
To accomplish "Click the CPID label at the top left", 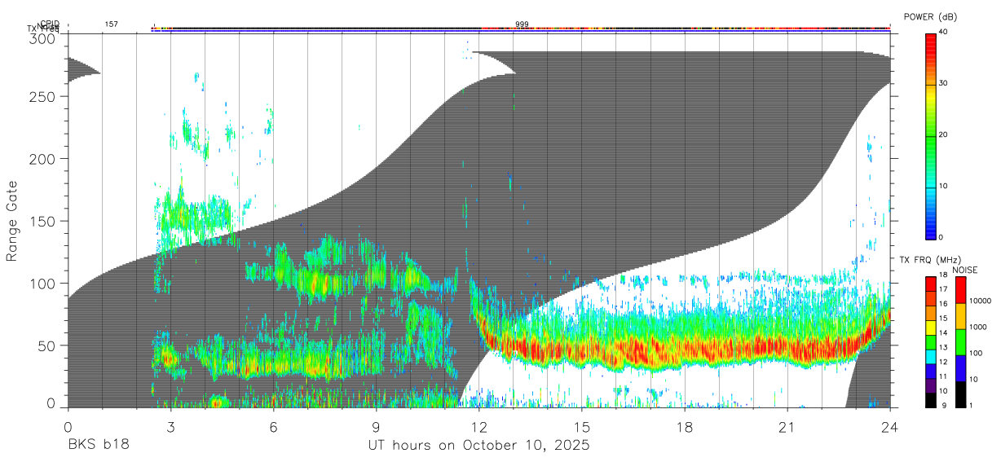I will click(x=49, y=24).
